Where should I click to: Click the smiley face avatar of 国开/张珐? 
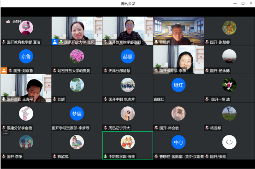229,142
